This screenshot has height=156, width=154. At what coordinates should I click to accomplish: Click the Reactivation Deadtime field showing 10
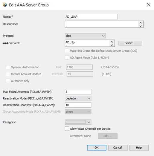pyautogui.click(x=78, y=105)
